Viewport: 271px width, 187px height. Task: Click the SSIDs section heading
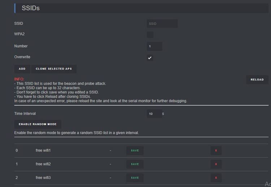(31, 8)
